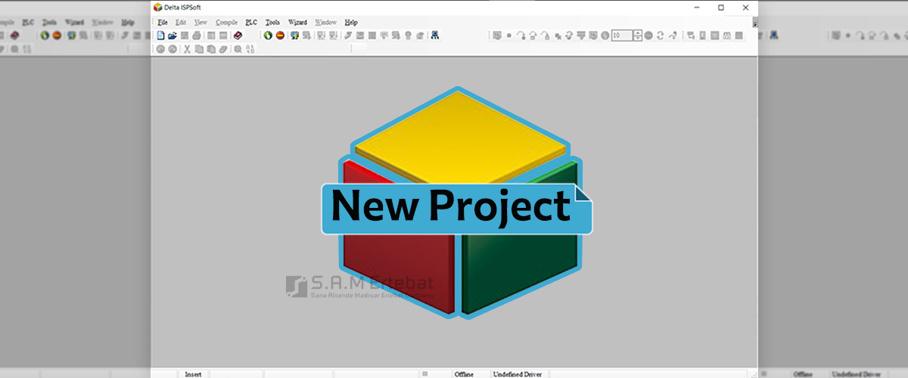Open the PLC menu
Screen dimensions: 908x378
coord(251,23)
